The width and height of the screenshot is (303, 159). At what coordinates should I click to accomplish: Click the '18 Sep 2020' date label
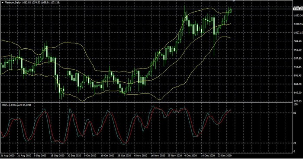pos(58,156)
